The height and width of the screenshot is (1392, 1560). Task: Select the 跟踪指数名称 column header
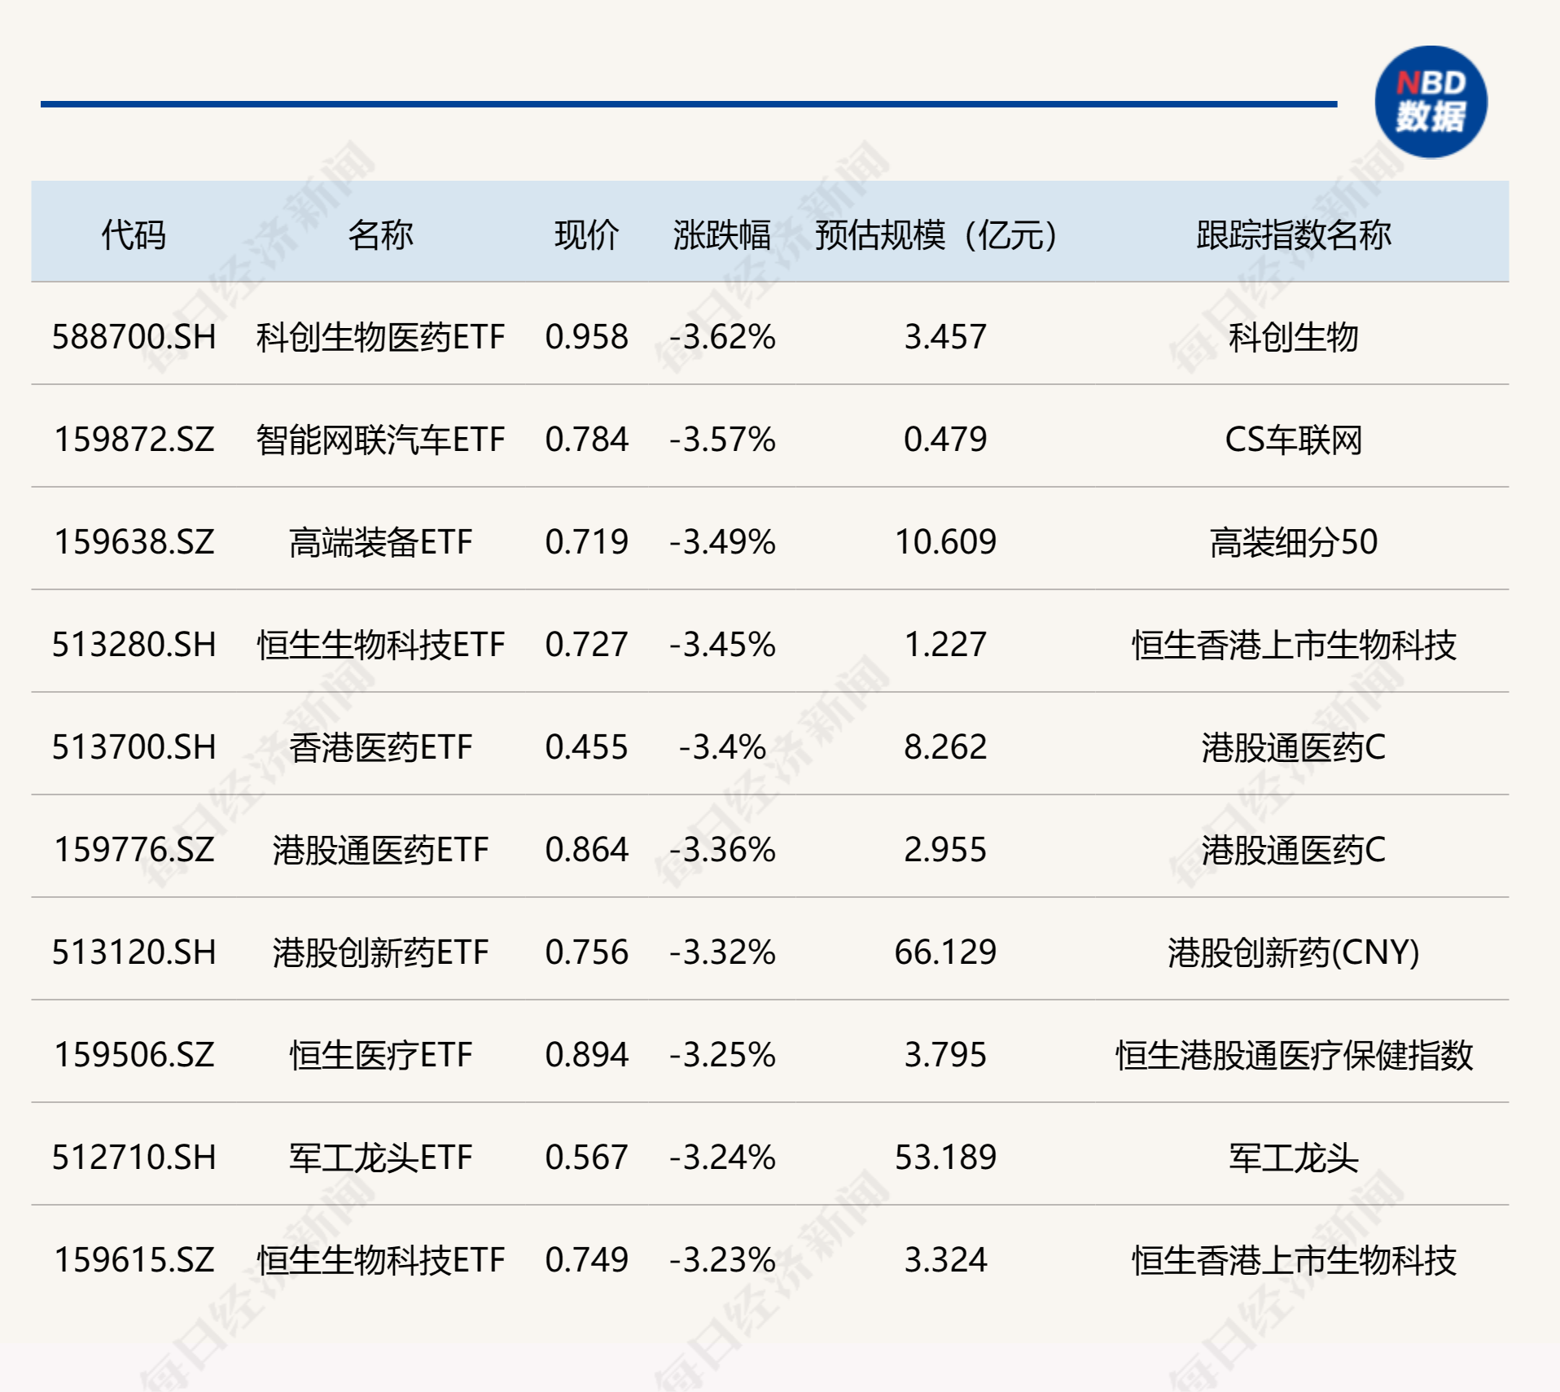point(1293,235)
